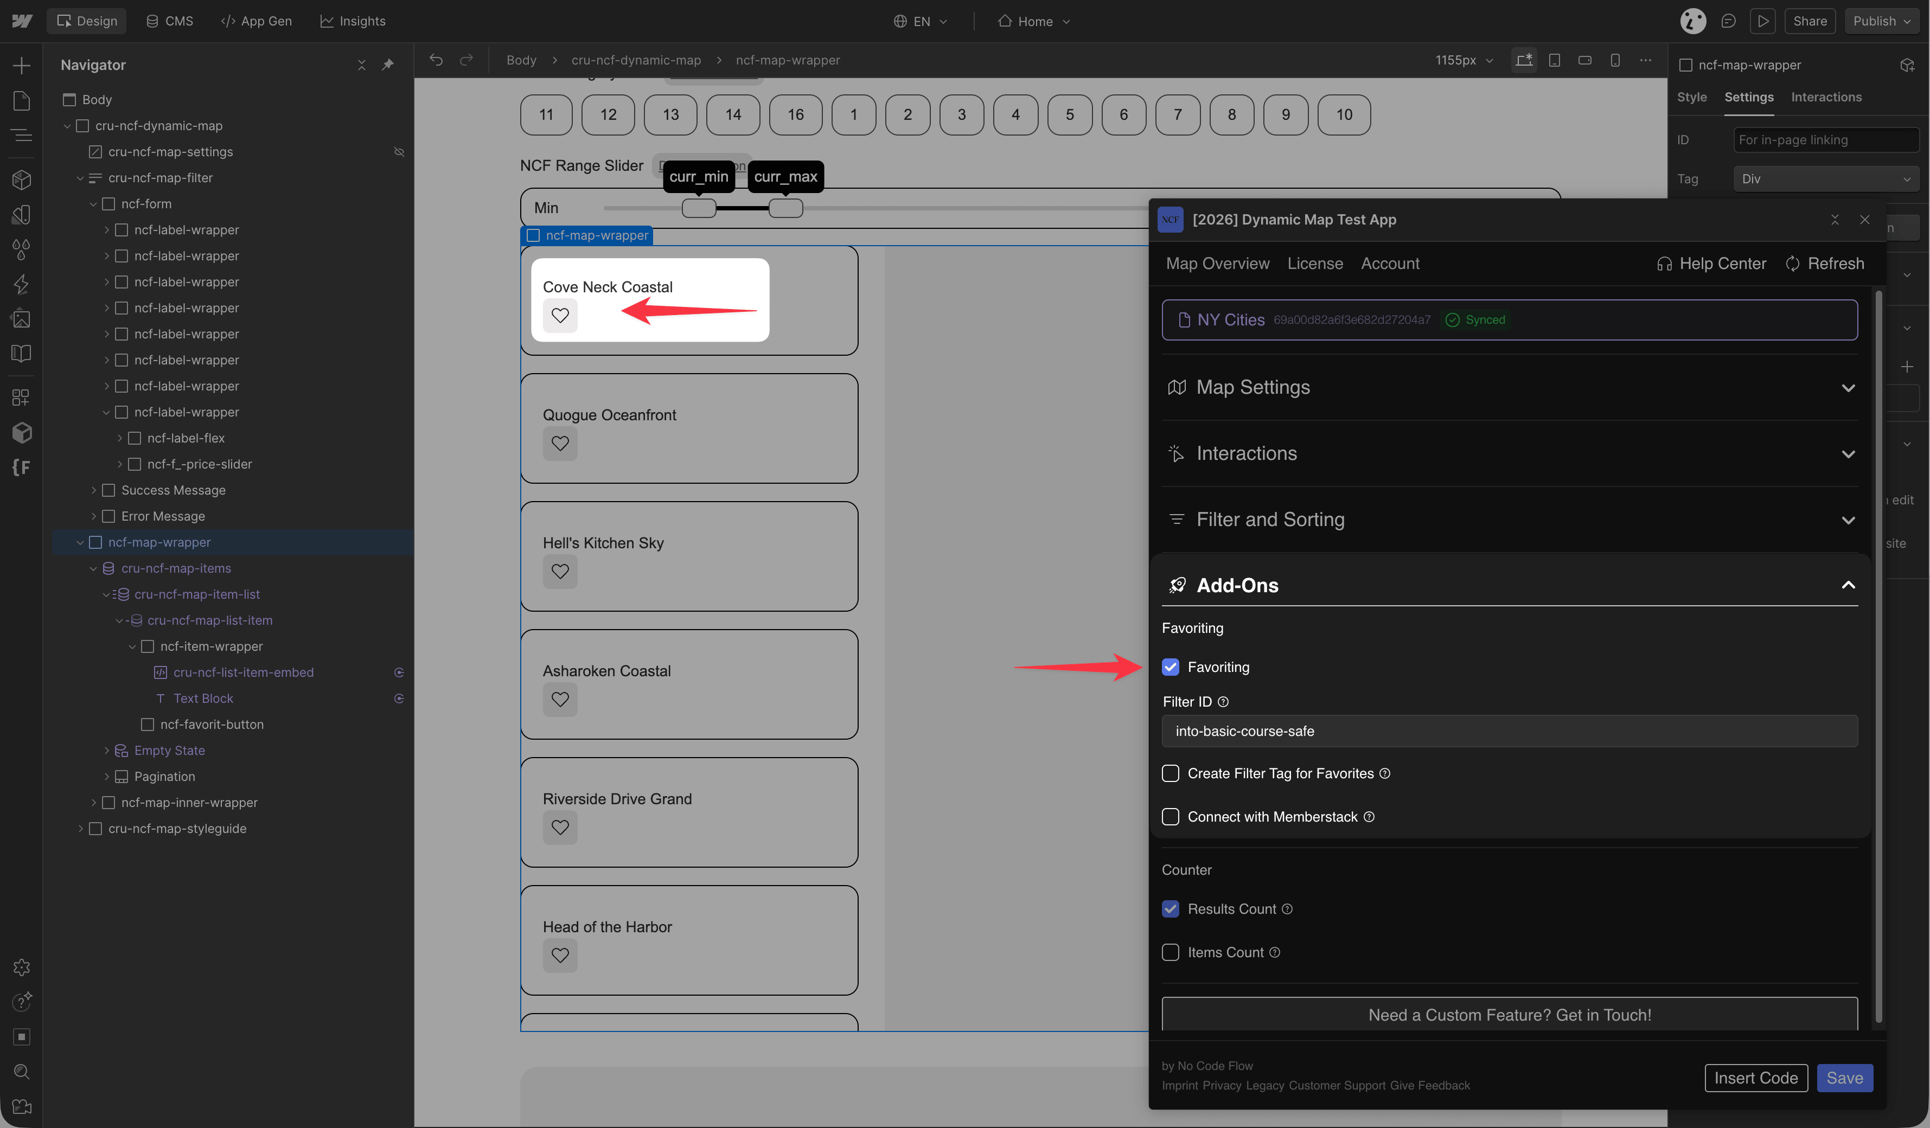
Task: Open the License tab in app
Action: (x=1315, y=264)
